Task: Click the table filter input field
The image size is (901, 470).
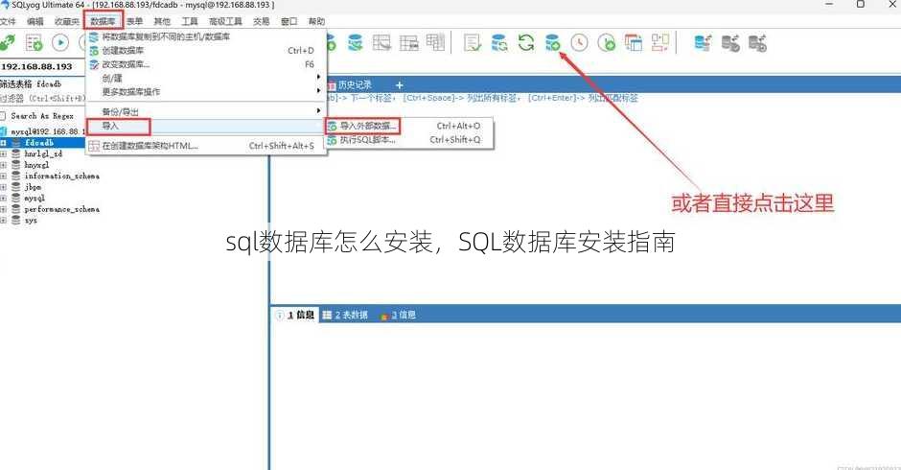Action: click(x=42, y=99)
